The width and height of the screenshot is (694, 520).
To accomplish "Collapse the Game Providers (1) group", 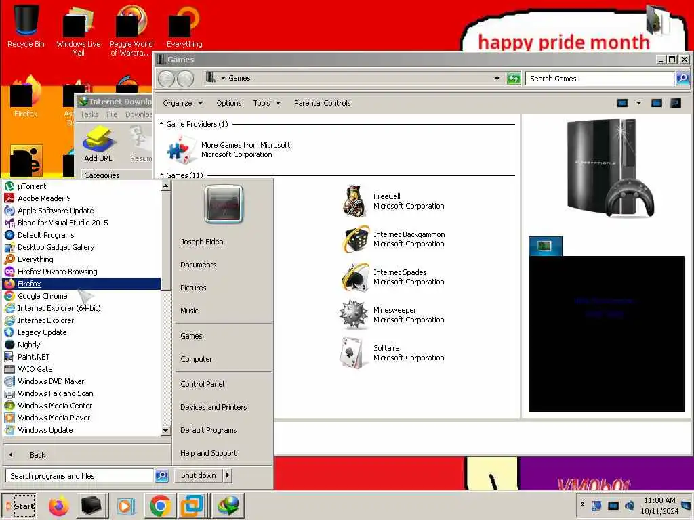I will (x=161, y=124).
